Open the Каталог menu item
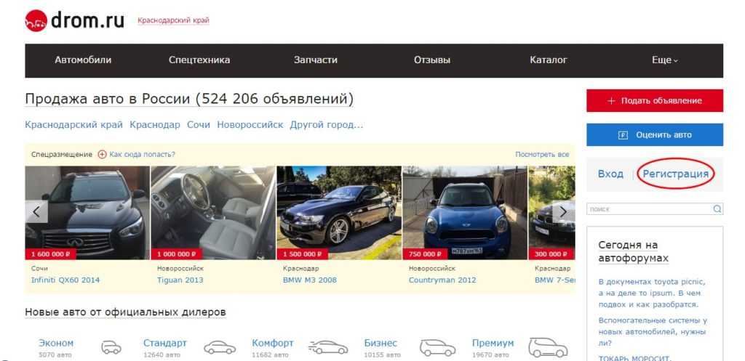This screenshot has height=361, width=745. point(549,60)
